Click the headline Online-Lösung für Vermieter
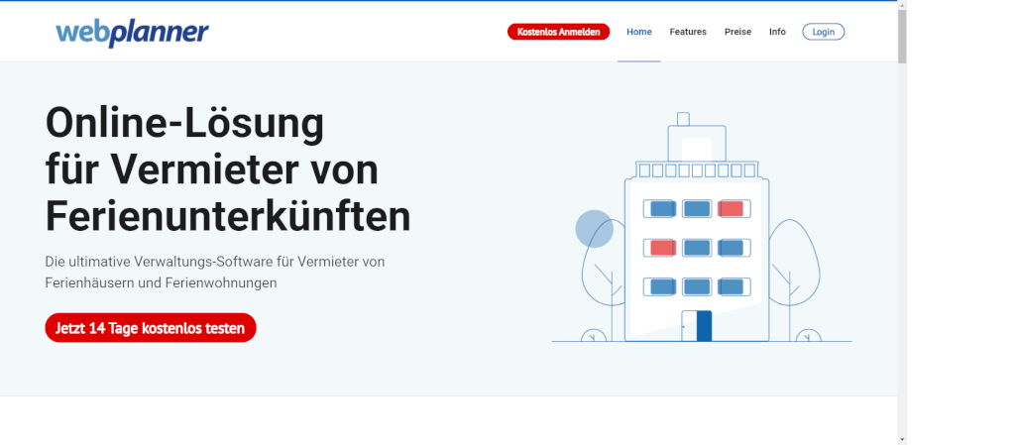This screenshot has height=445, width=1015. 228,169
